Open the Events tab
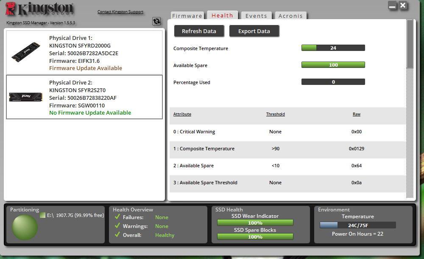 click(x=256, y=16)
